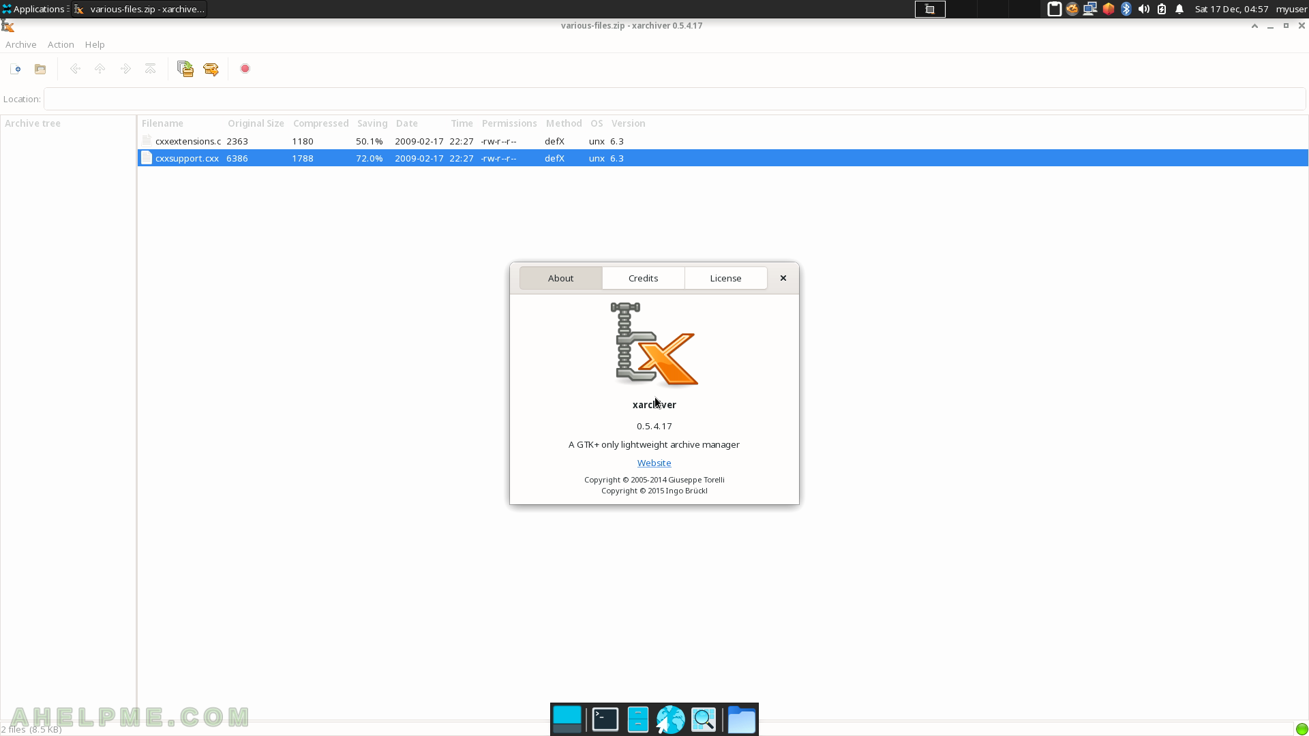Click the Extract files icon
This screenshot has width=1309, height=736.
tap(211, 69)
